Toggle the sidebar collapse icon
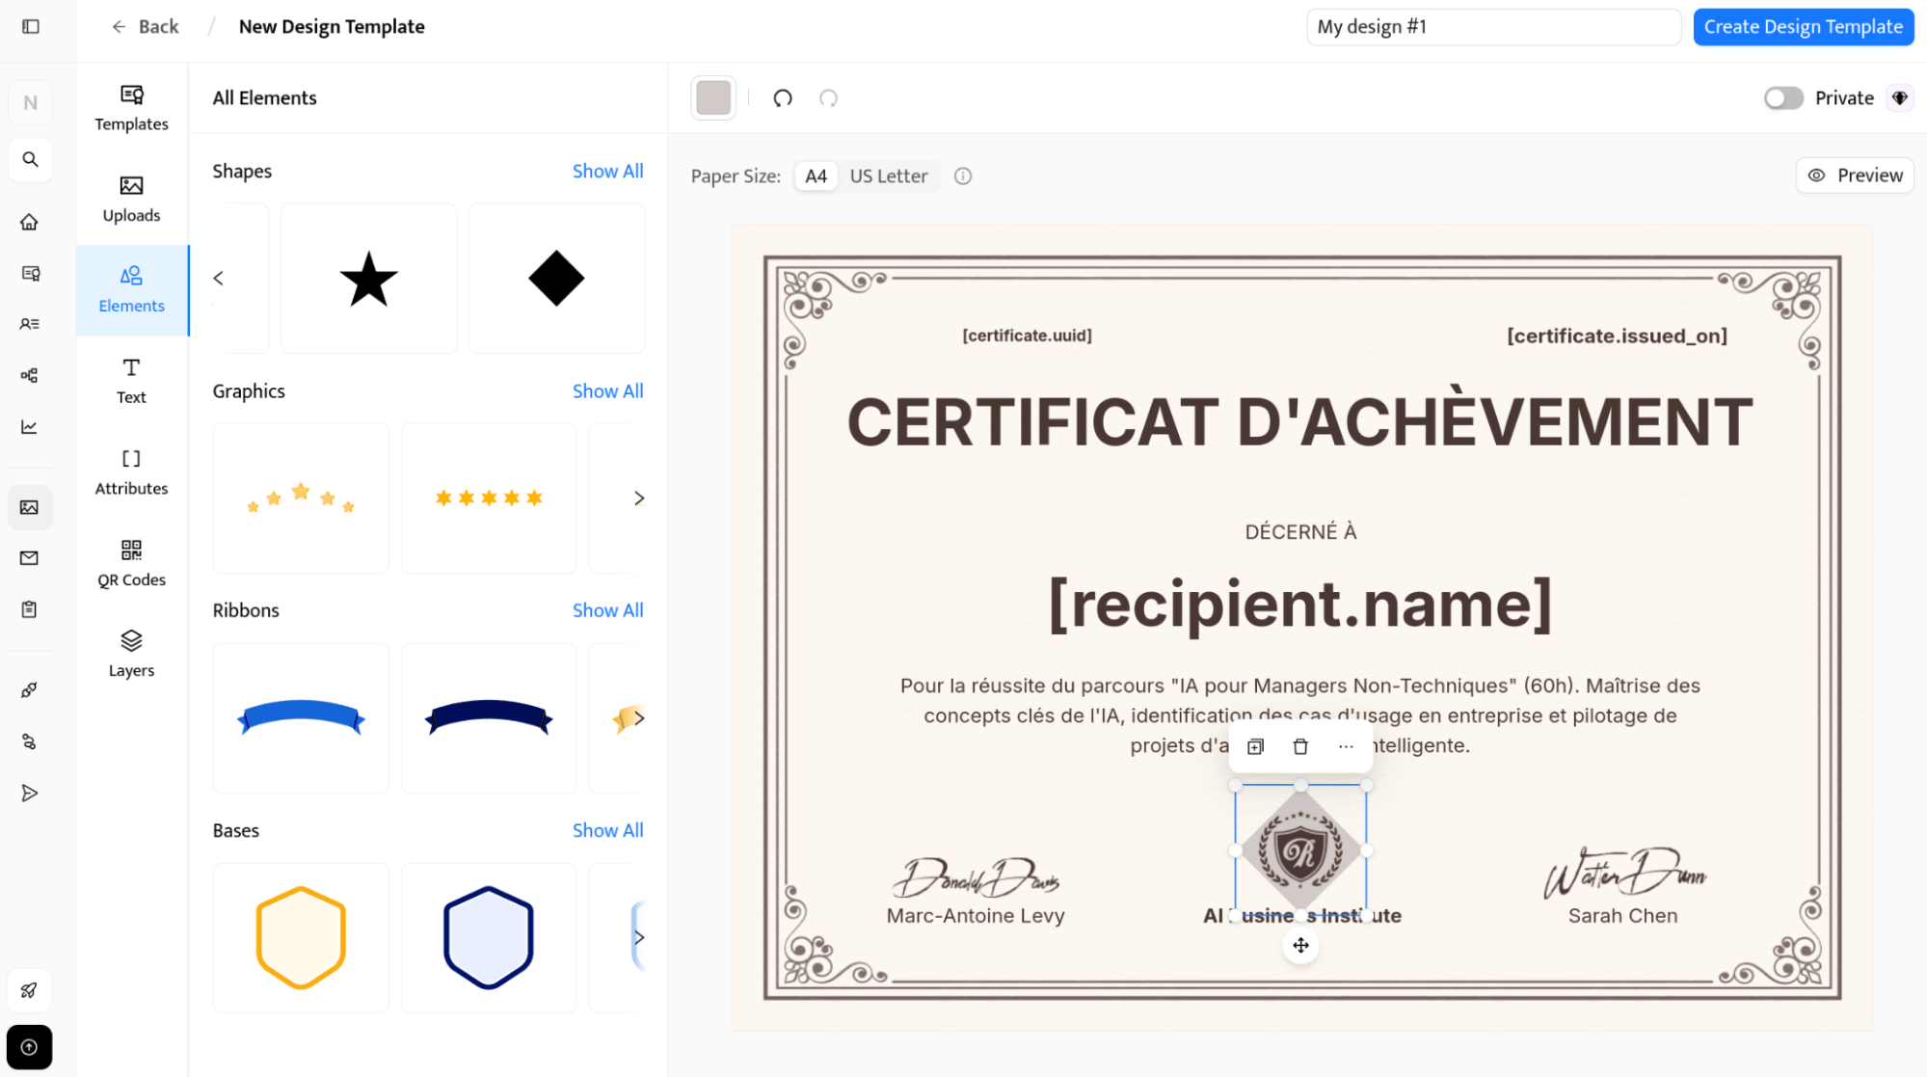The width and height of the screenshot is (1927, 1077). point(31,26)
